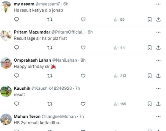Screen dimensions: 166x131
Task: Open Pritam Mazumdar's profile name link
Action: [32, 32]
